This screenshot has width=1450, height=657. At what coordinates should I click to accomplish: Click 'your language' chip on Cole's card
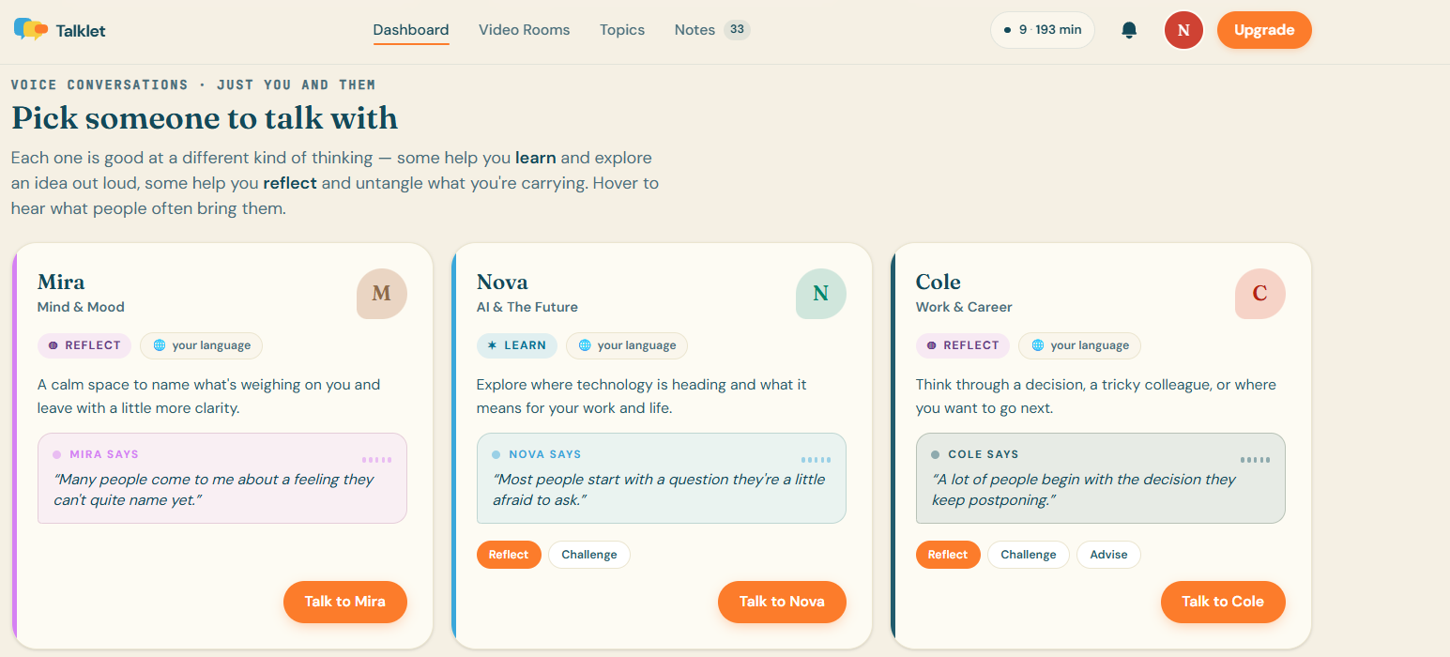[x=1080, y=345]
